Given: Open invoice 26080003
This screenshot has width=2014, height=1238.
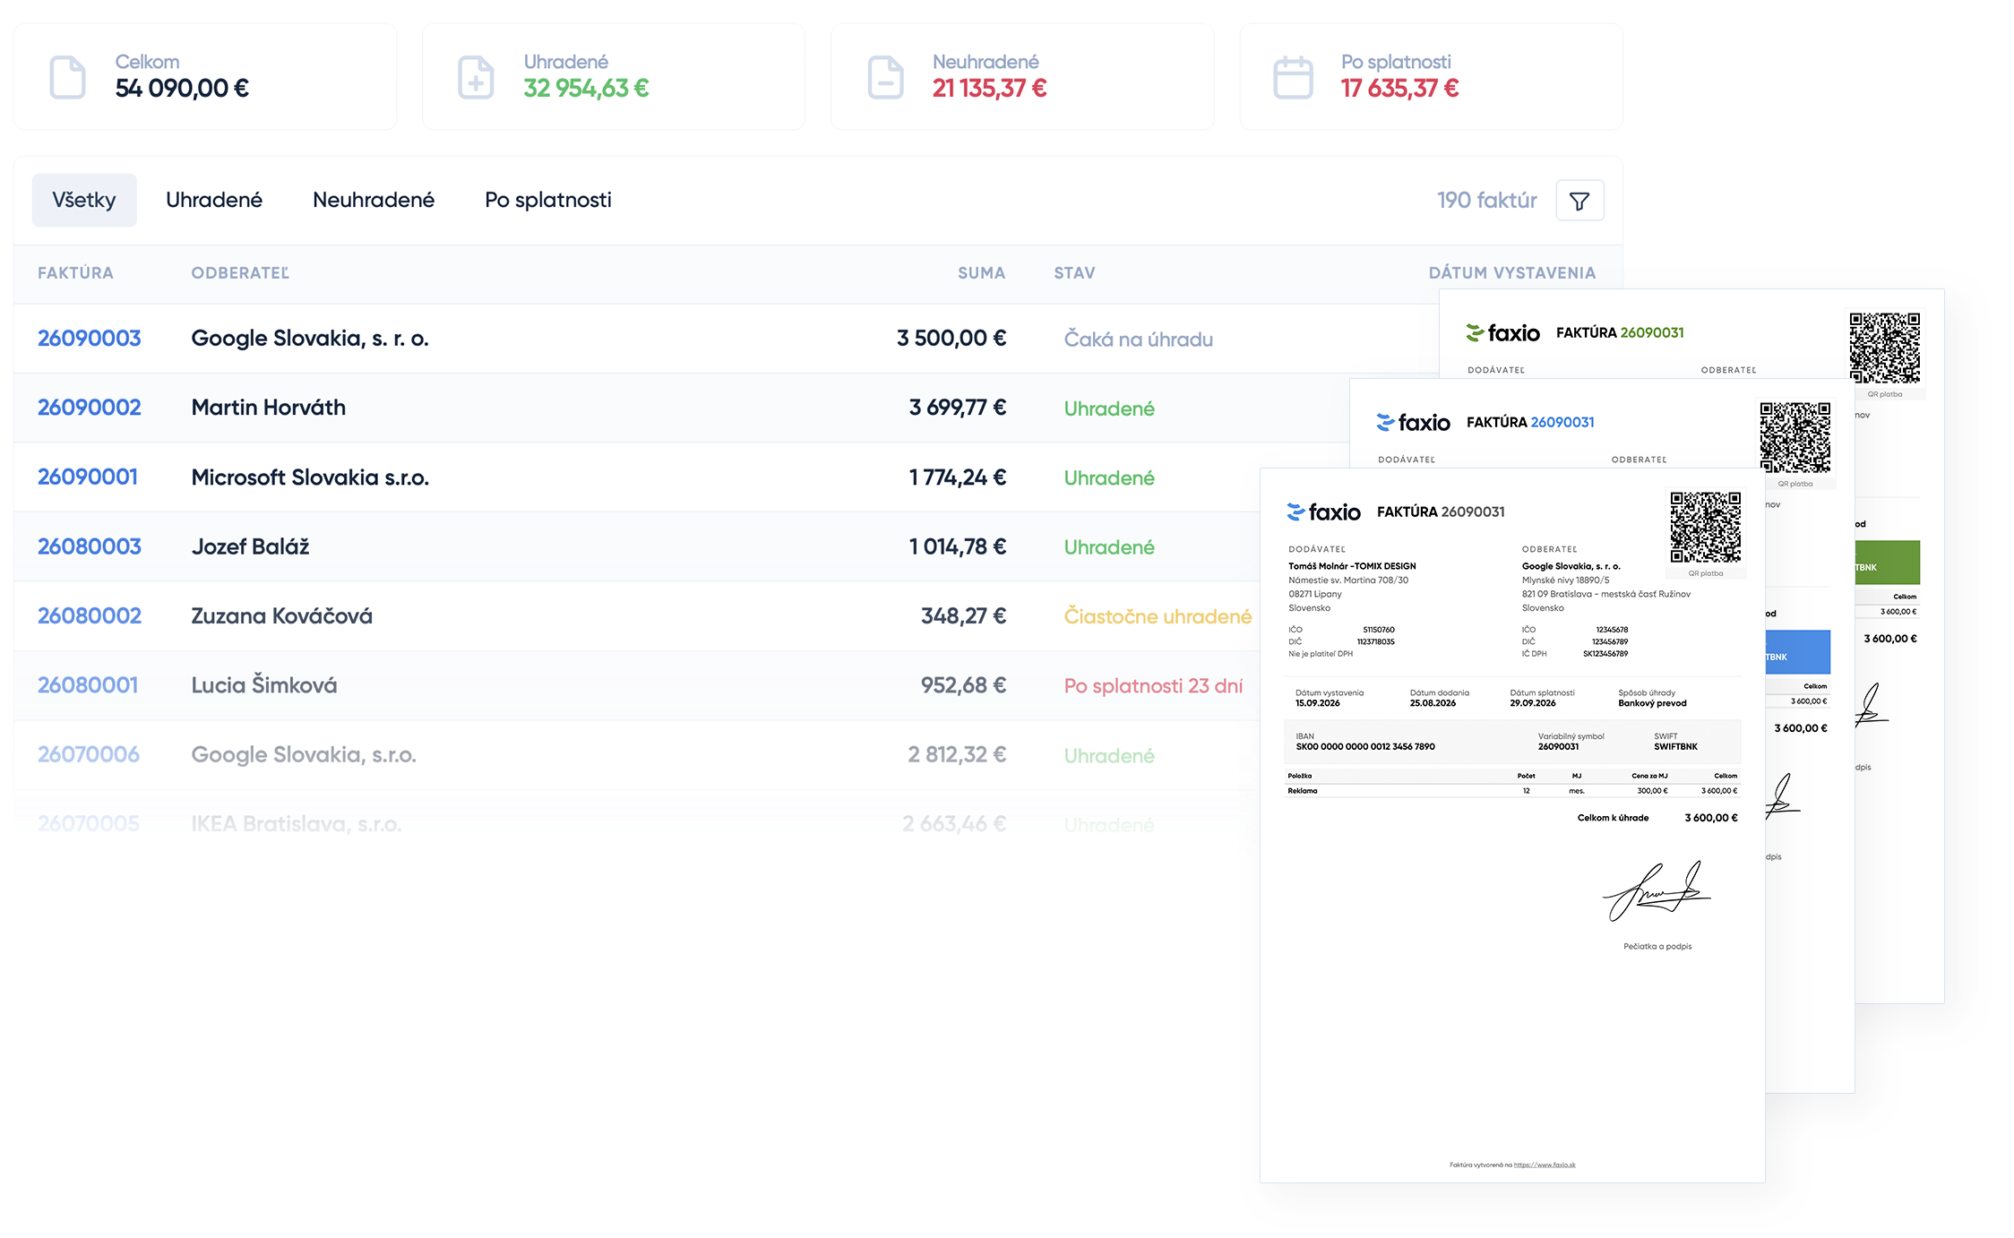Looking at the screenshot, I should (x=90, y=546).
